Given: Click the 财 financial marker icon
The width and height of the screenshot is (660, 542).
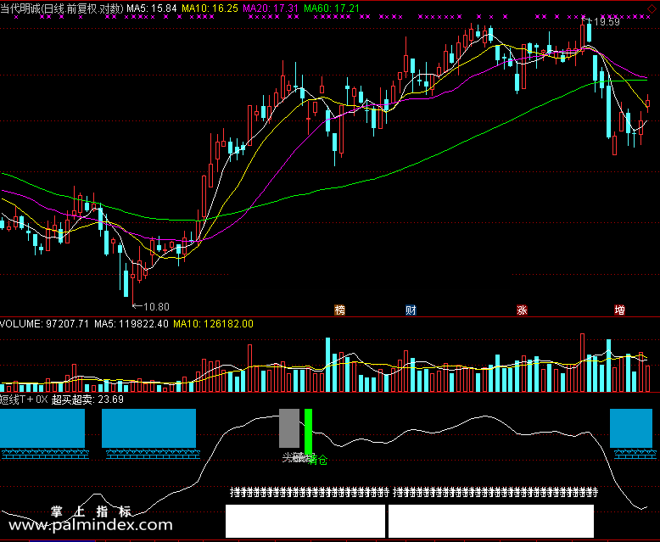Looking at the screenshot, I should coord(411,310).
